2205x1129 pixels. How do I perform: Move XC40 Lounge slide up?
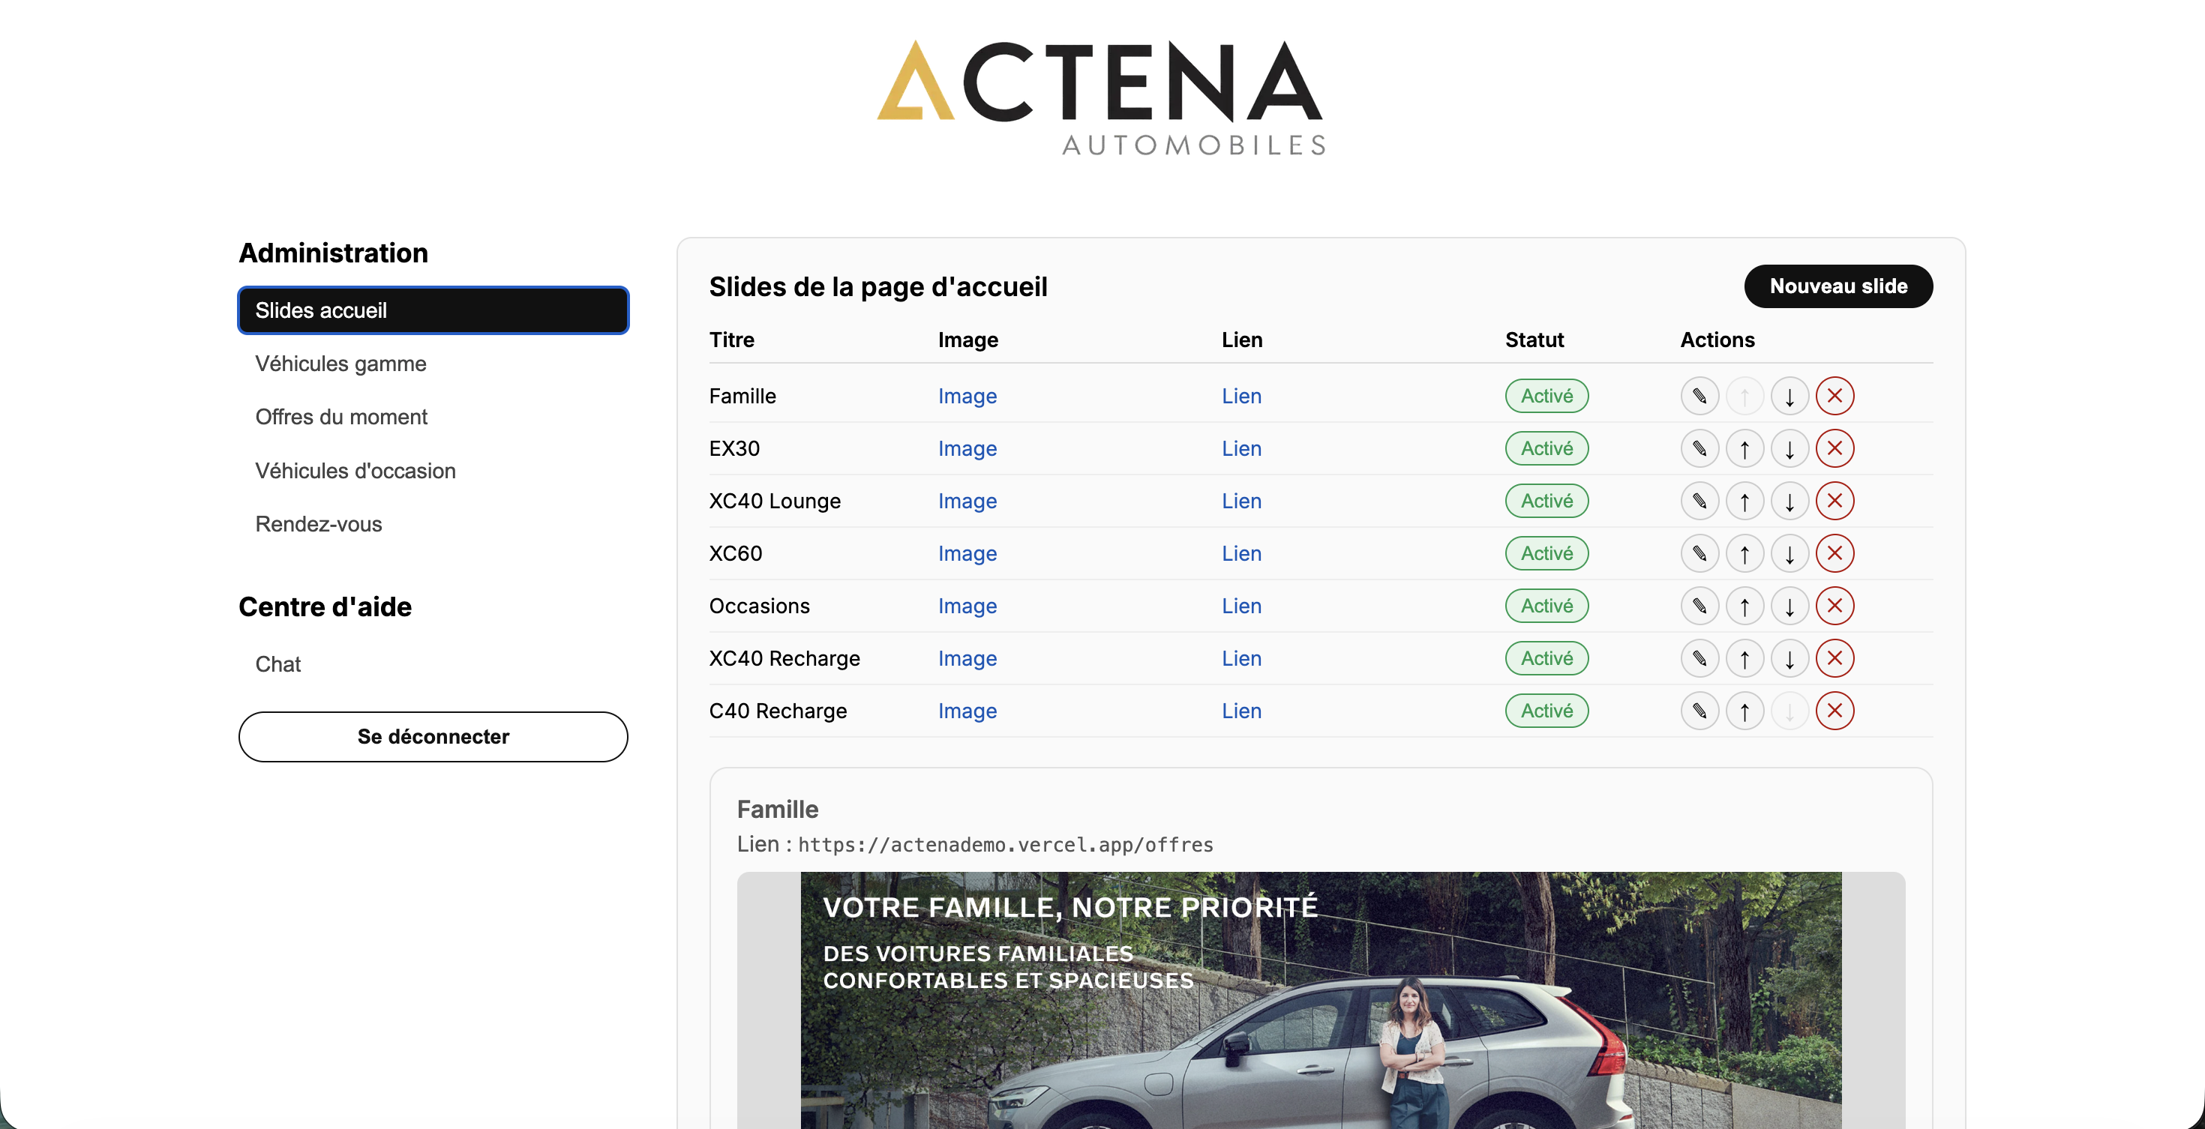click(1744, 502)
